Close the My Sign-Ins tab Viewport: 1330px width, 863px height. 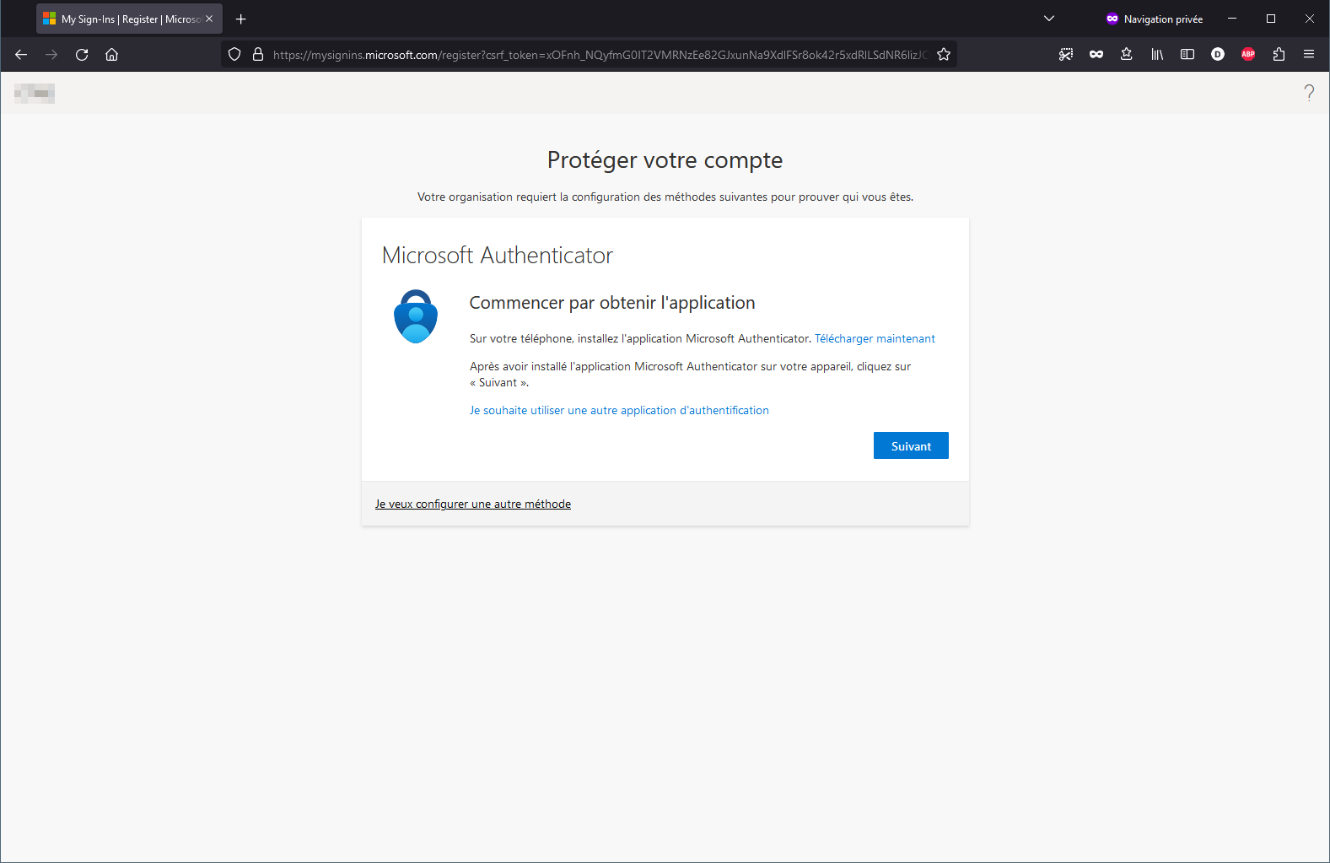[x=209, y=19]
